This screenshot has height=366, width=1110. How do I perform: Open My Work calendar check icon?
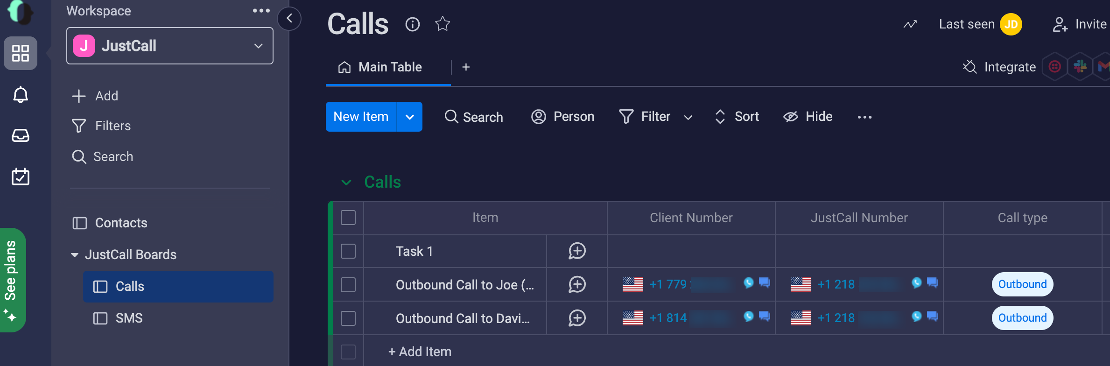click(x=21, y=176)
